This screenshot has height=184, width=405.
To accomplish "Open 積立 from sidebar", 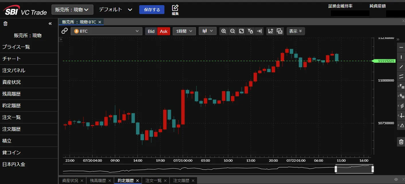I will click(x=29, y=141).
